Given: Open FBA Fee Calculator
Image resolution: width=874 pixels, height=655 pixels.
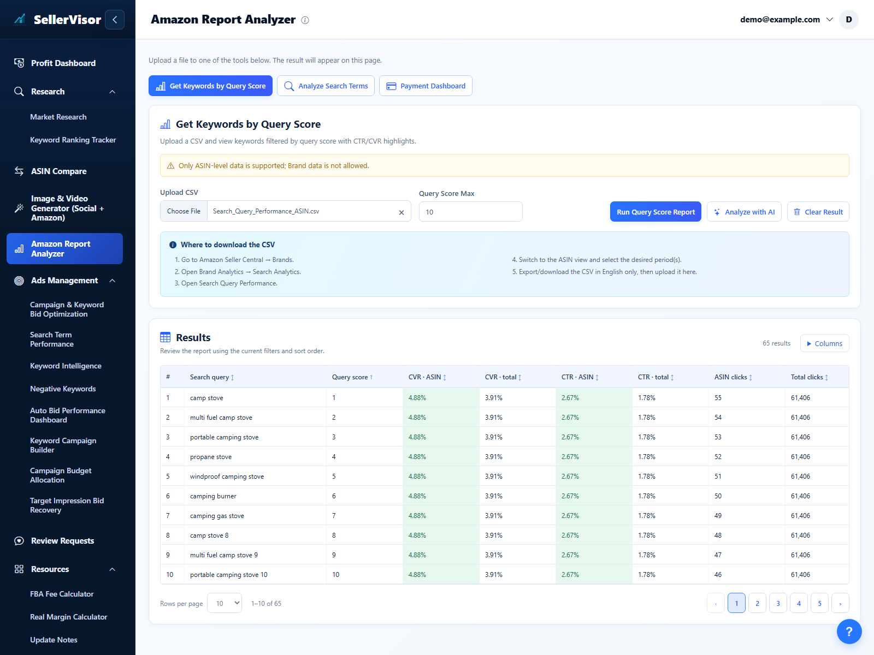Looking at the screenshot, I should coord(62,594).
